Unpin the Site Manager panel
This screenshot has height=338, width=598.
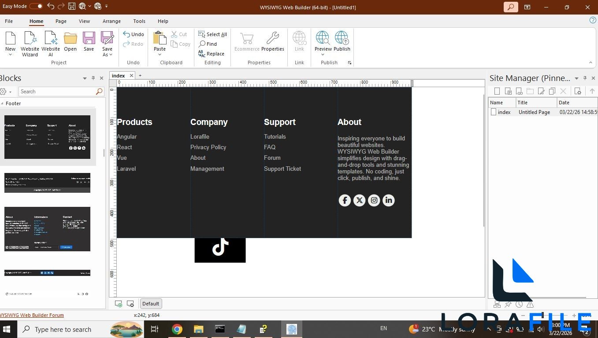[x=585, y=78]
